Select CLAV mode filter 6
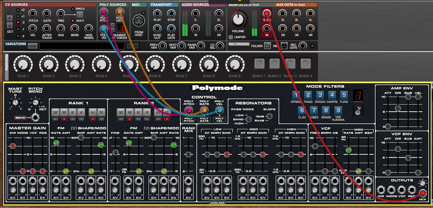This screenshot has width=433, height=208. [302, 110]
